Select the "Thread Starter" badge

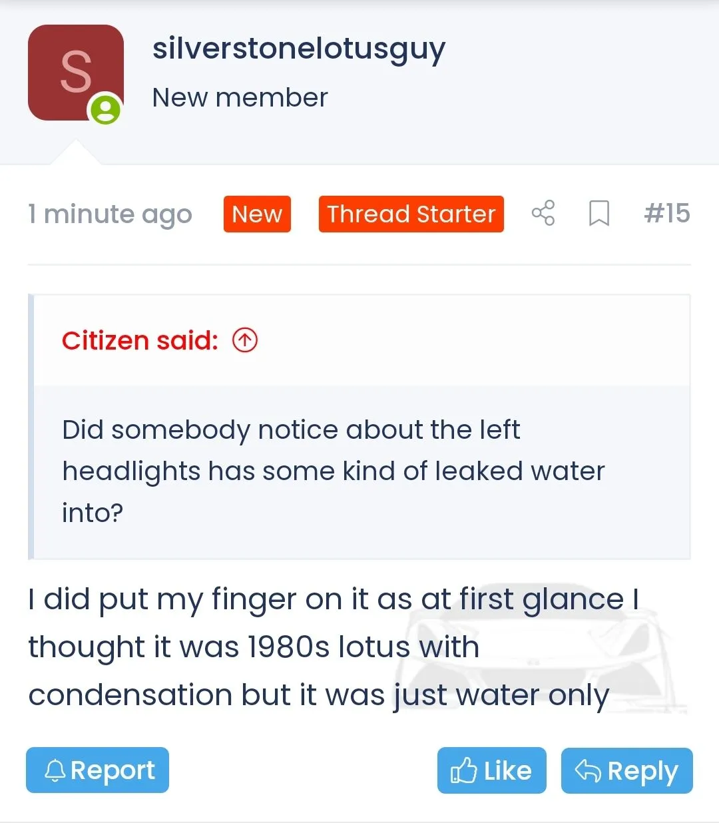click(411, 214)
